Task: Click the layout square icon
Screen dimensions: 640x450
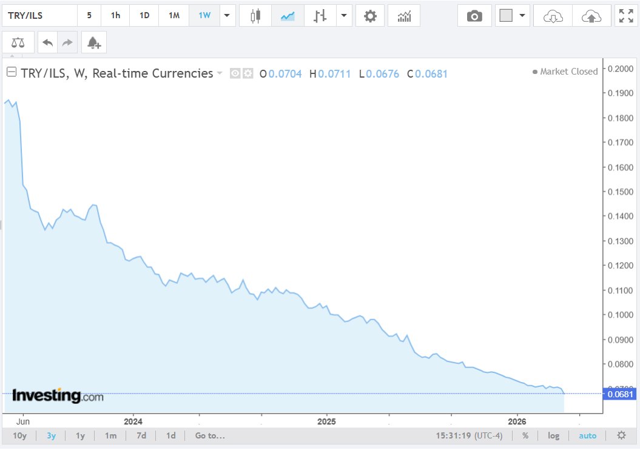Action: click(506, 16)
